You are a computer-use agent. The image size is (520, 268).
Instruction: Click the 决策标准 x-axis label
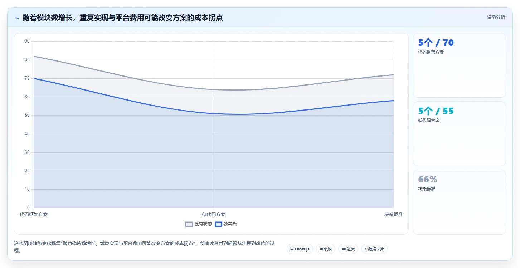point(394,214)
